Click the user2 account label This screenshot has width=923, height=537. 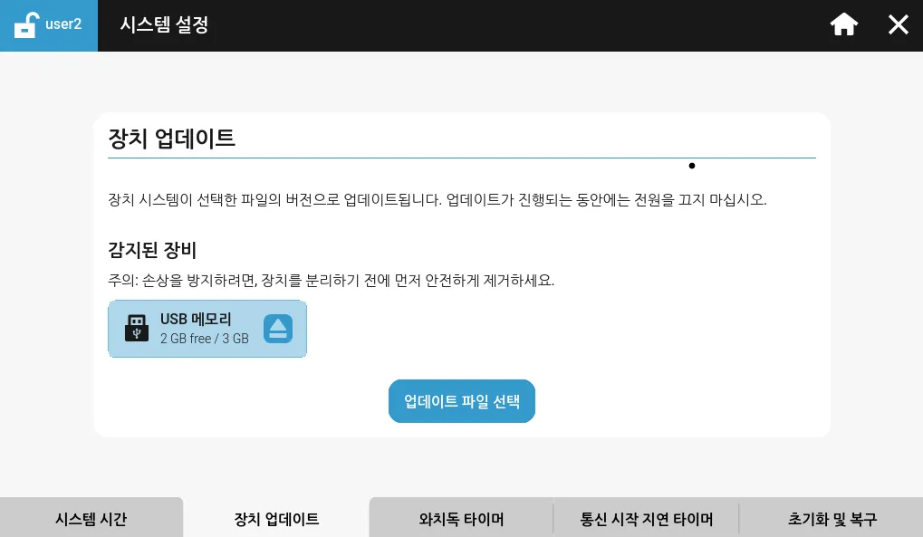(x=63, y=24)
